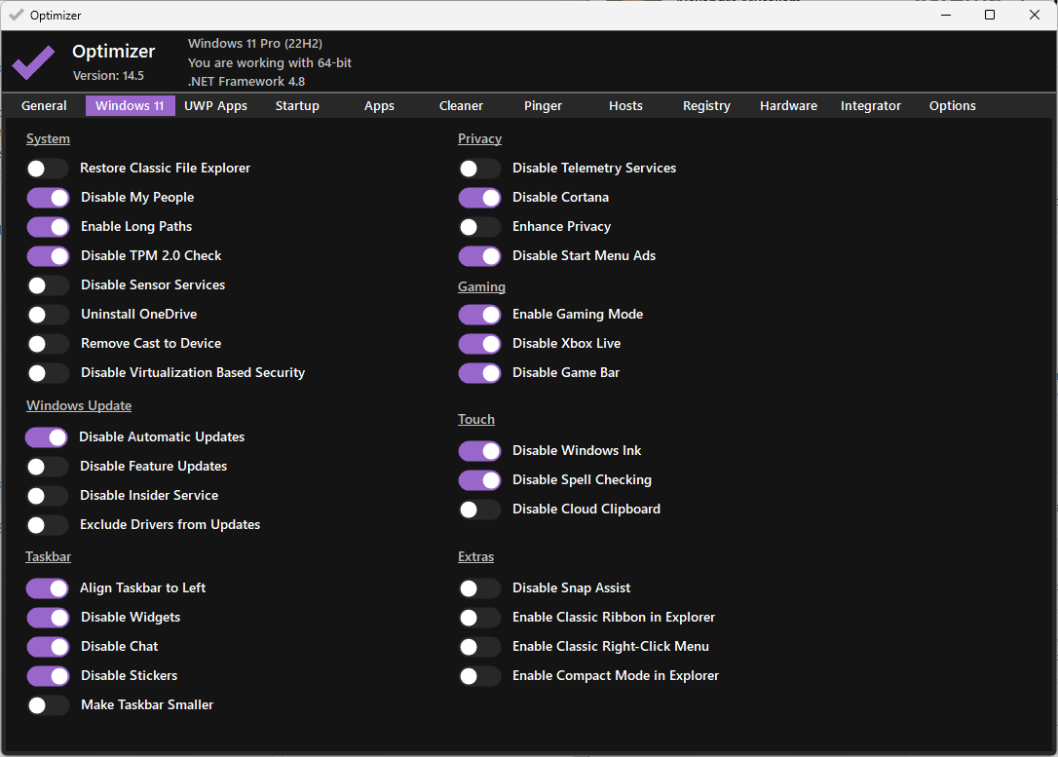1058x757 pixels.
Task: Click the purple Optimizer checkmark logo
Action: (x=34, y=62)
